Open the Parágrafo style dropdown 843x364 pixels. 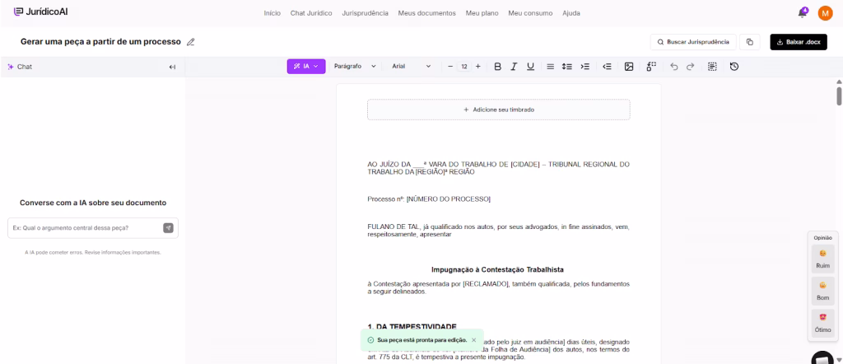355,67
